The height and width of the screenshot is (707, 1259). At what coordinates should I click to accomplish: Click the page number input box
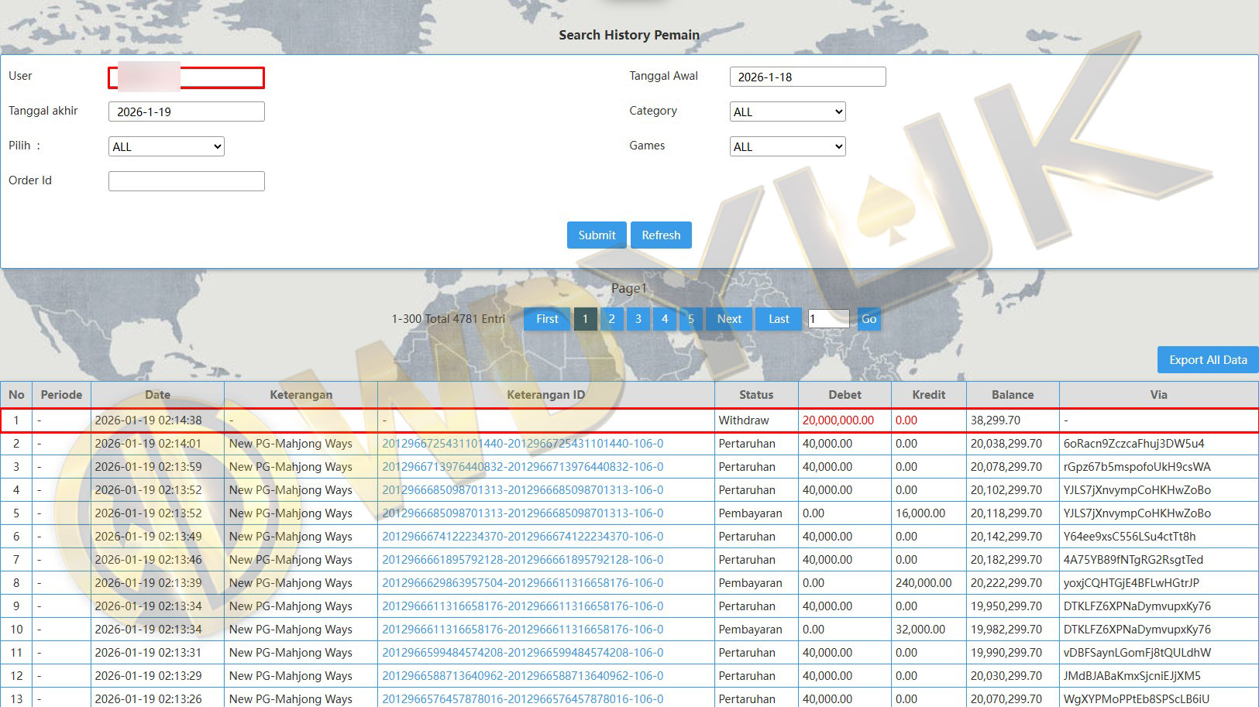click(828, 319)
